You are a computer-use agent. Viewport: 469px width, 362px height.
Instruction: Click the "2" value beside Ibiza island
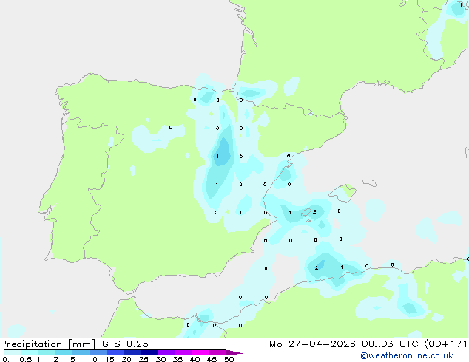[314, 211]
